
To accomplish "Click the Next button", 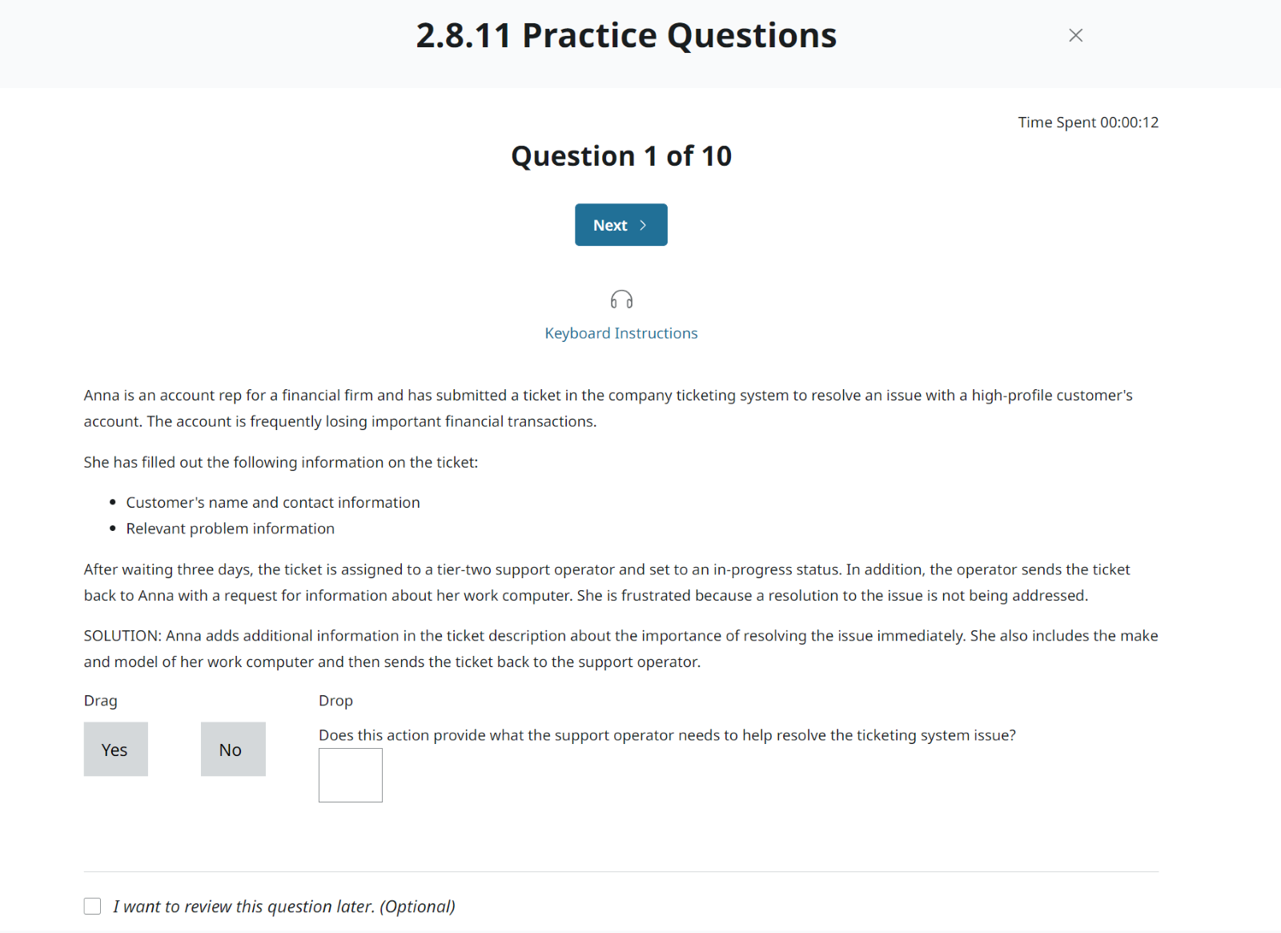I will [x=620, y=225].
